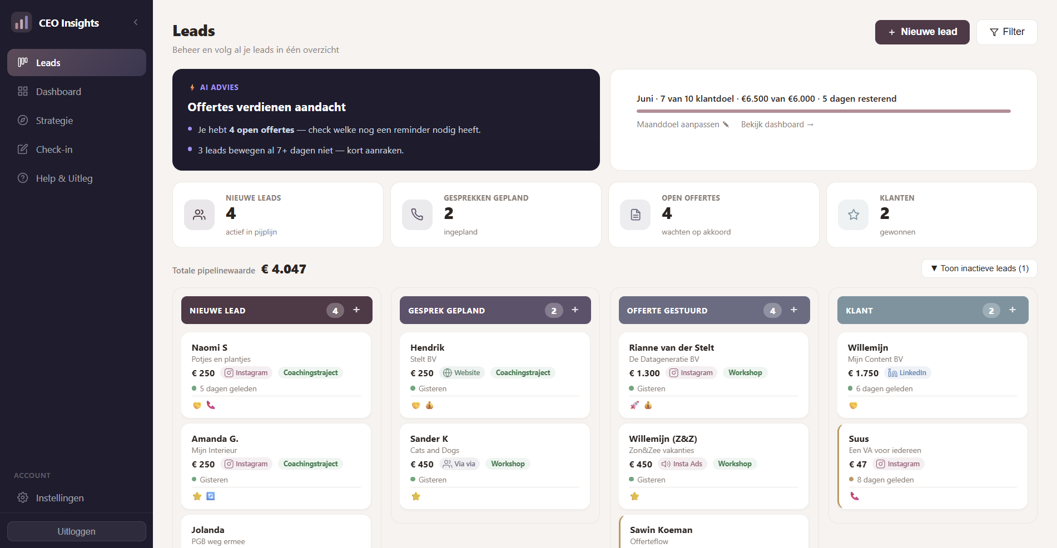This screenshot has height=548, width=1057.
Task: Open Check-in from the sidebar
Action: click(77, 150)
